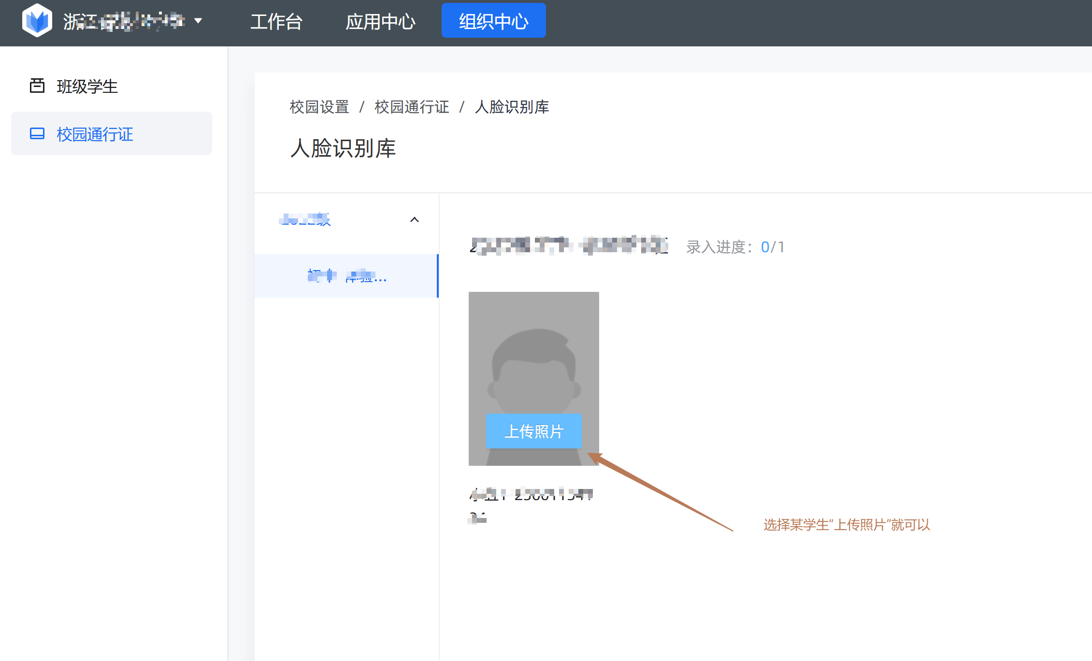The width and height of the screenshot is (1092, 661).
Task: Click 校园通行证 breadcrumb link
Action: click(412, 107)
